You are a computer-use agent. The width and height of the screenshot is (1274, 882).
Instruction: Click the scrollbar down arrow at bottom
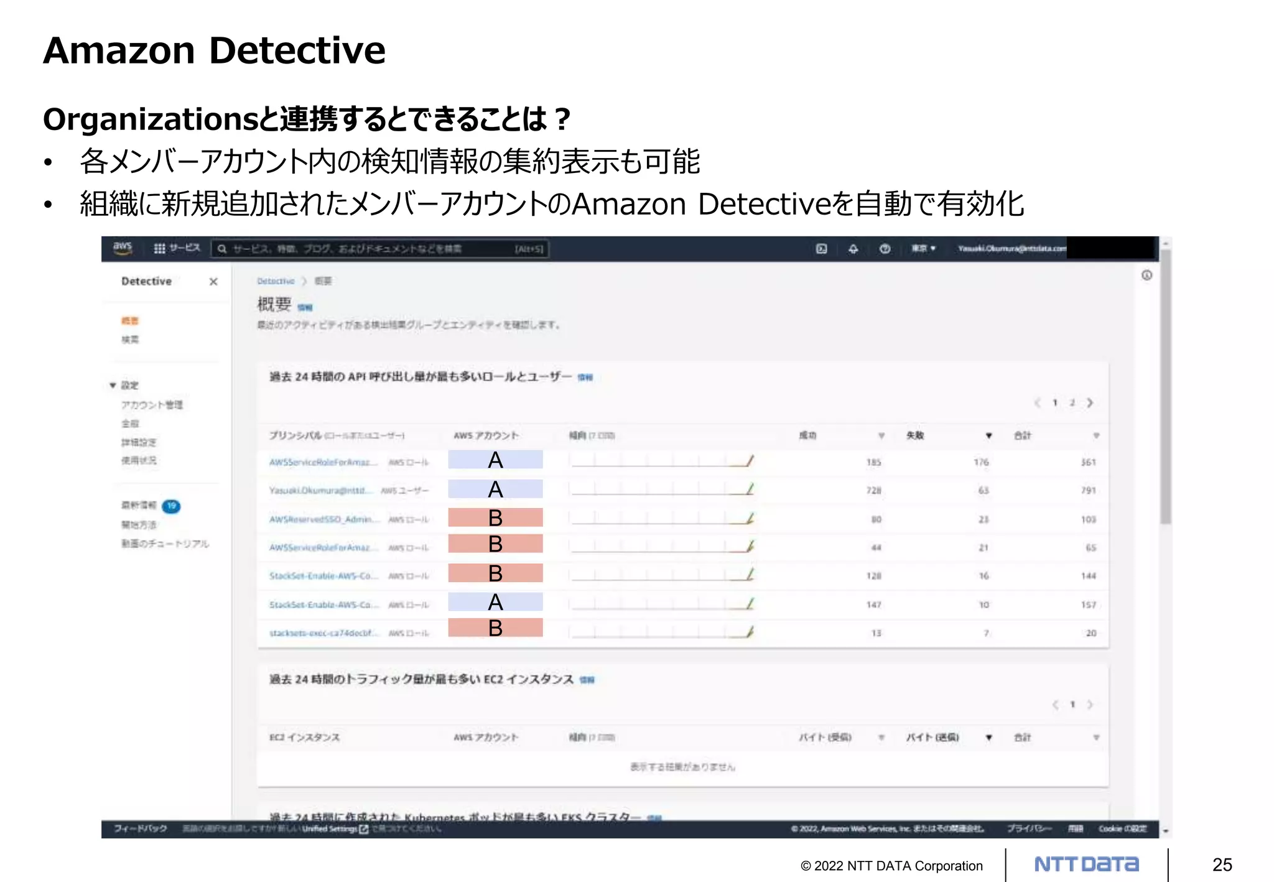[1166, 832]
